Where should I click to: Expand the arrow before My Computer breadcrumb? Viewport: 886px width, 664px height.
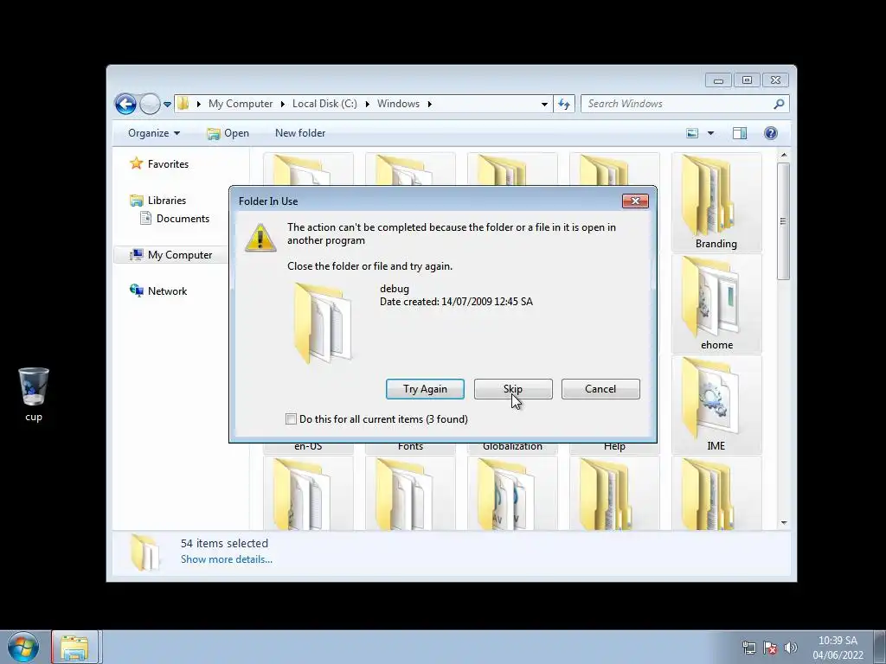(199, 104)
